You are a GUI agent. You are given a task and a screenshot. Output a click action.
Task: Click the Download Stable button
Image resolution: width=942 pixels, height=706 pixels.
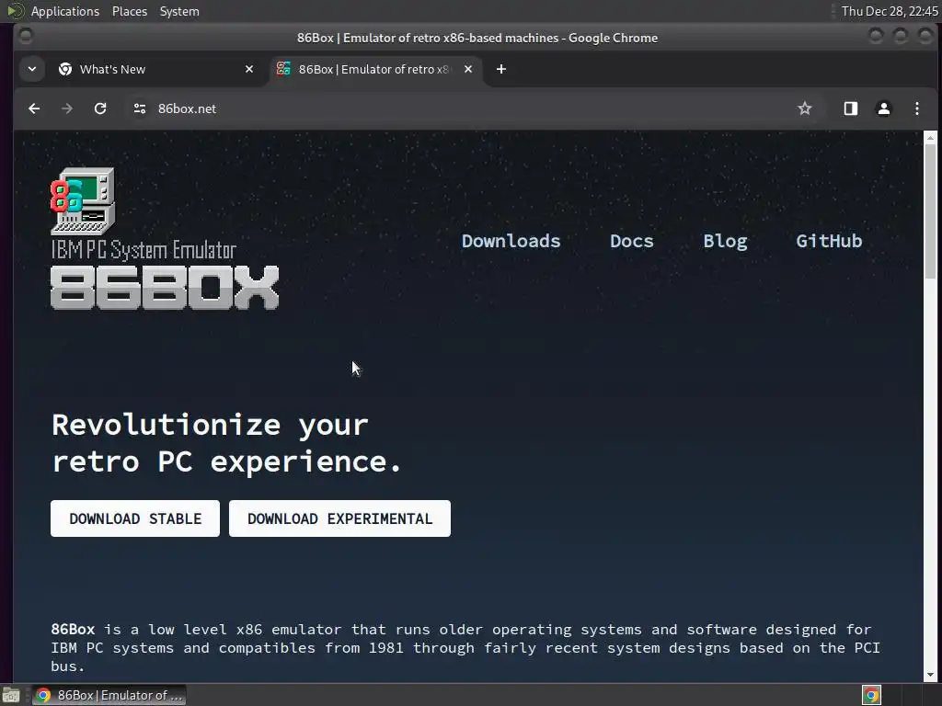coord(135,518)
